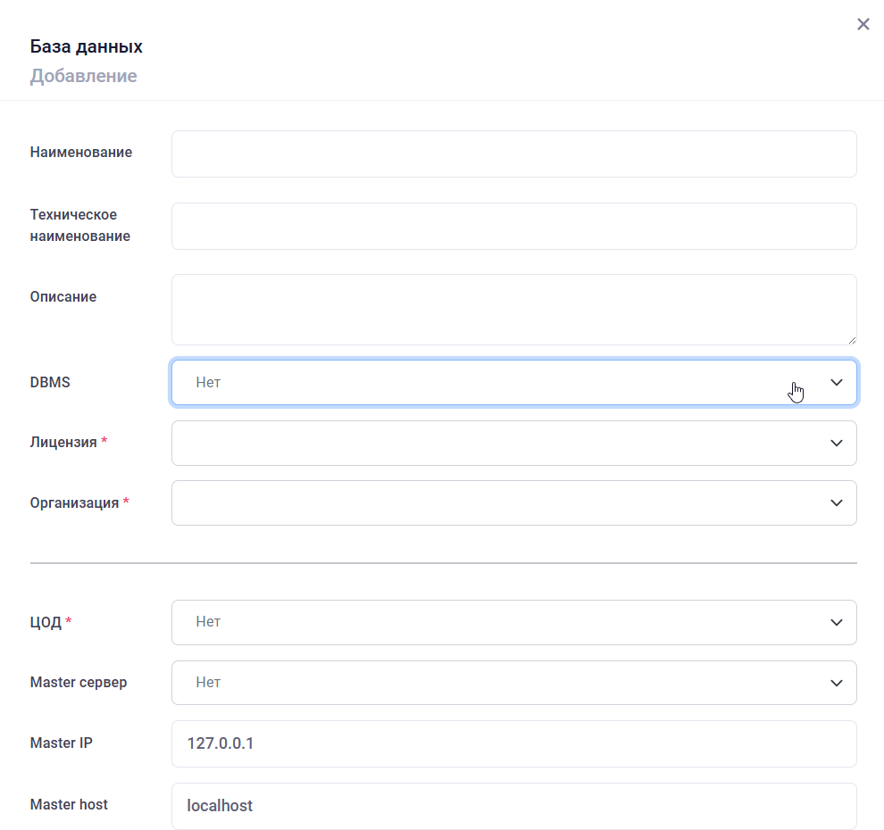Click the chevron arrow in Лицензия field
This screenshot has width=884, height=830.
836,443
